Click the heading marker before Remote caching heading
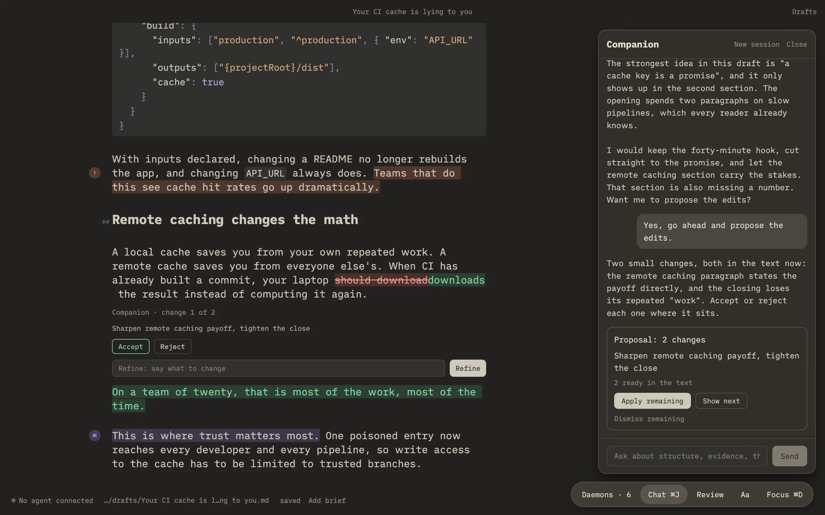825x515 pixels. [x=106, y=222]
